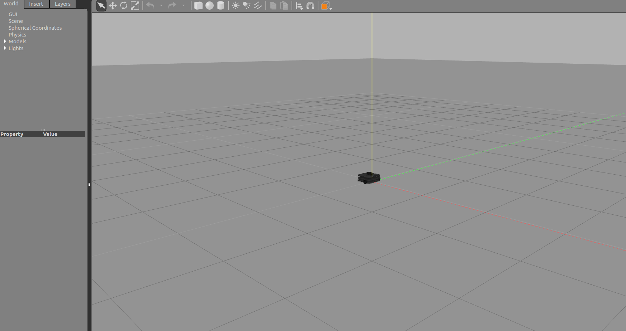Enable snap mode with the magnet tool
The width and height of the screenshot is (626, 331).
[x=310, y=6]
